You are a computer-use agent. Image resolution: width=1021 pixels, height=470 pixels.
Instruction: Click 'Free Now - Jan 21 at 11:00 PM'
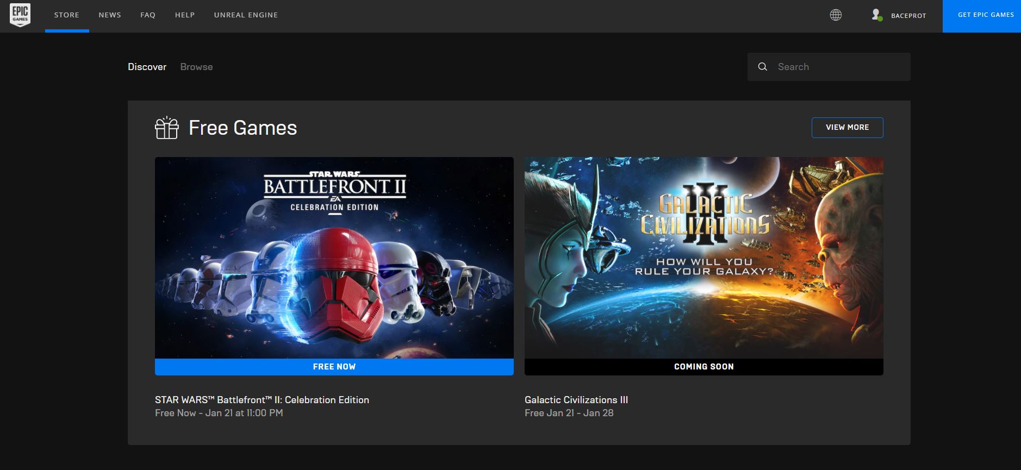point(219,413)
